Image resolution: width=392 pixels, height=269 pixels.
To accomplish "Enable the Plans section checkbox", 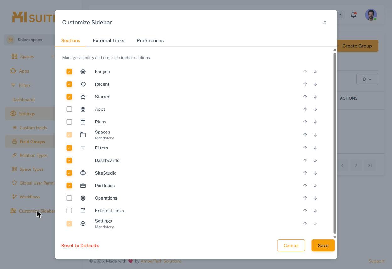I will click(69, 122).
